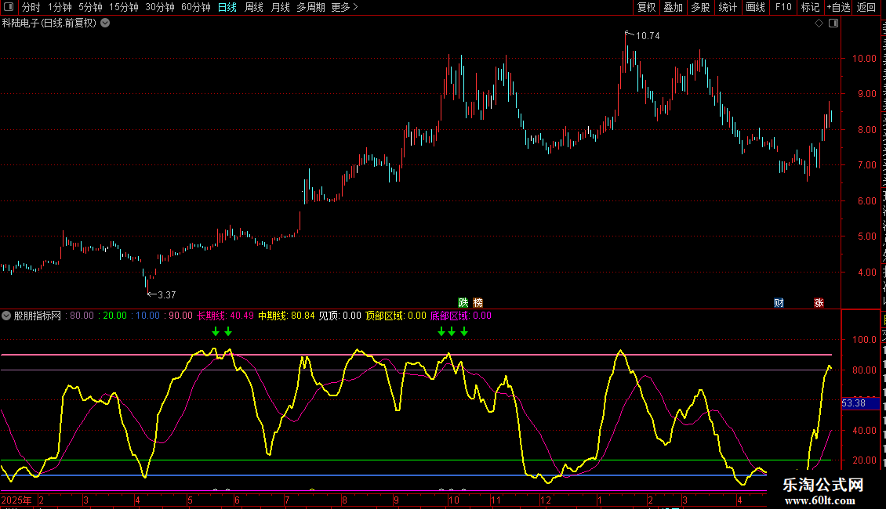Click the 股朋指标网 indicator name
Screen dimensions: 886x509
[x=38, y=316]
